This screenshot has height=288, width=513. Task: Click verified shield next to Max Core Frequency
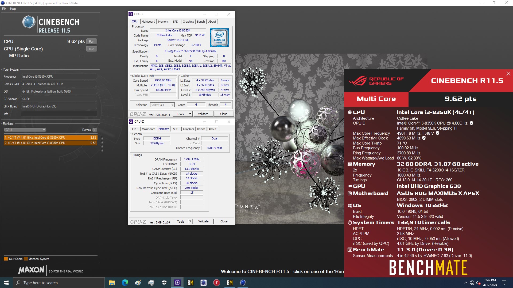coord(437,133)
